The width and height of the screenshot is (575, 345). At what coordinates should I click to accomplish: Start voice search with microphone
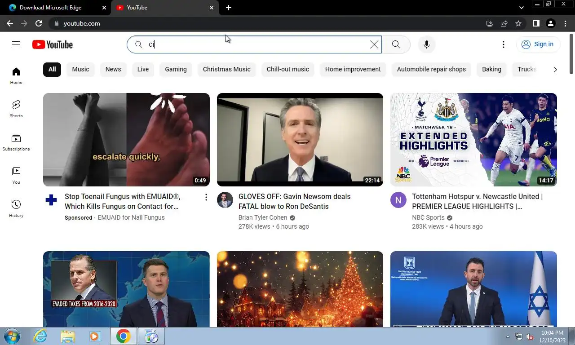pyautogui.click(x=427, y=44)
